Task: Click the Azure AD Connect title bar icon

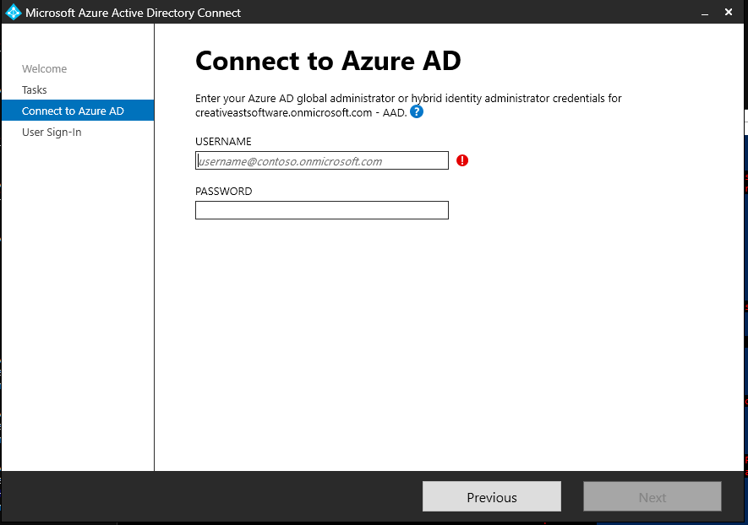Action: tap(13, 13)
